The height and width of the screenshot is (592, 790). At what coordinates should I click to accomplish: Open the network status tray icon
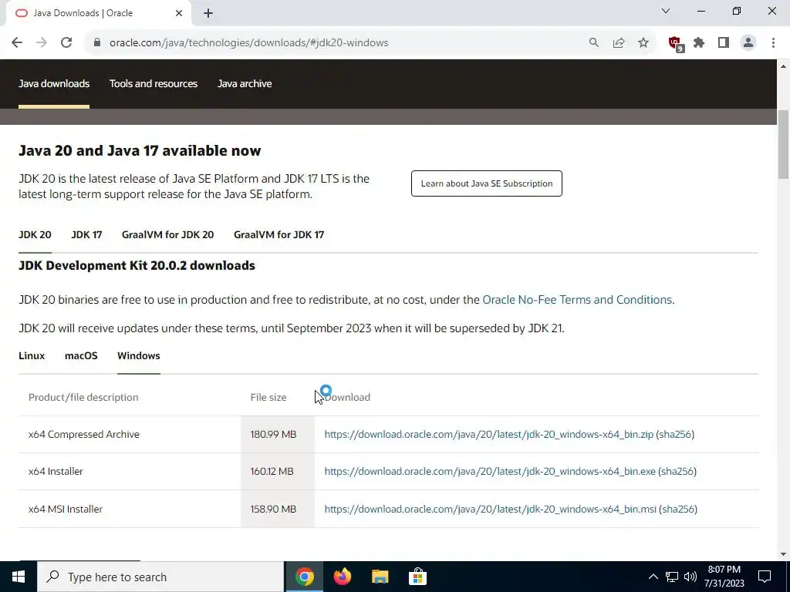[x=672, y=577]
